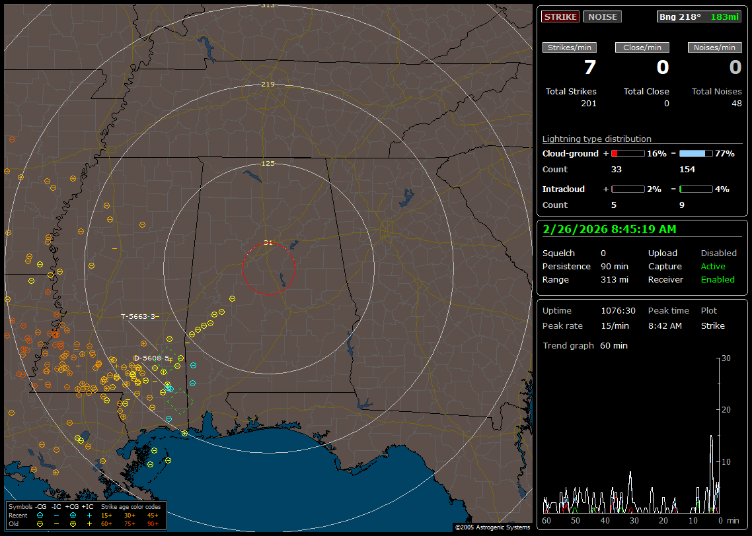Screen dimensions: 752x536
Task: Toggle the STRIKE indicator
Action: [560, 17]
